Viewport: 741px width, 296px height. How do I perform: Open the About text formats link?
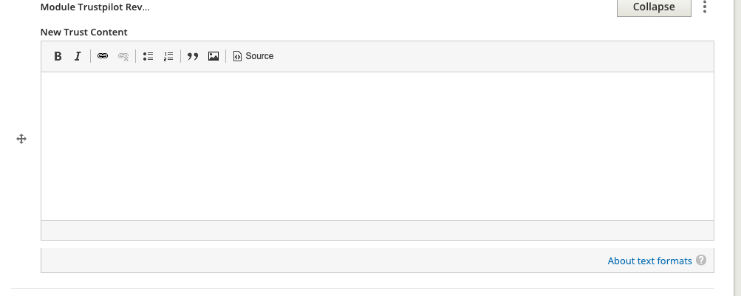click(x=649, y=261)
